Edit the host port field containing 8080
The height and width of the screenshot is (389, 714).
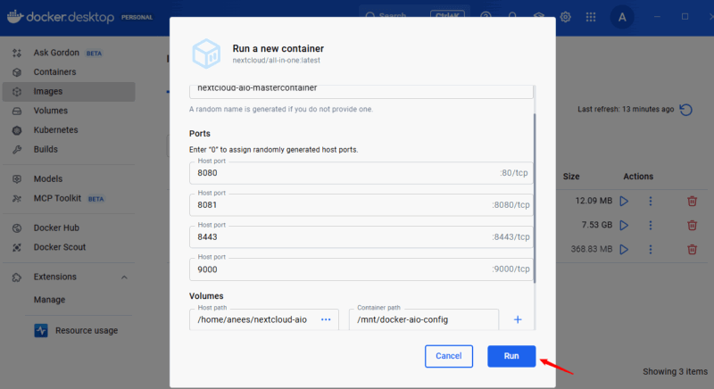pos(361,173)
